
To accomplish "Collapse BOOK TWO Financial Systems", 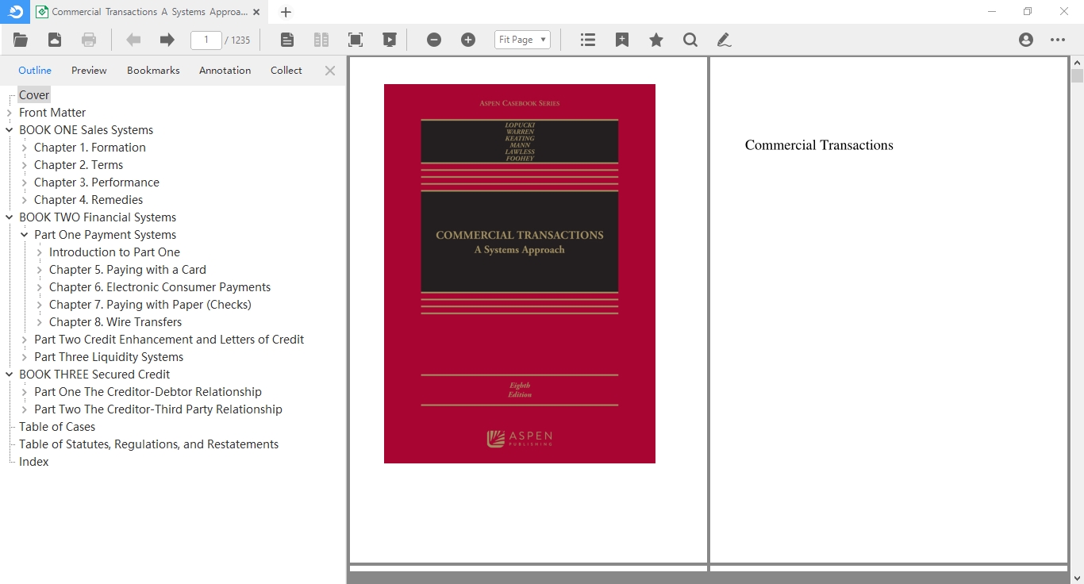I will click(x=10, y=217).
